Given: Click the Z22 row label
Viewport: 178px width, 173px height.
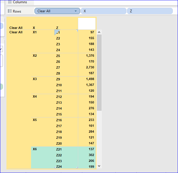Looking at the screenshot, I should pyautogui.click(x=59, y=155).
